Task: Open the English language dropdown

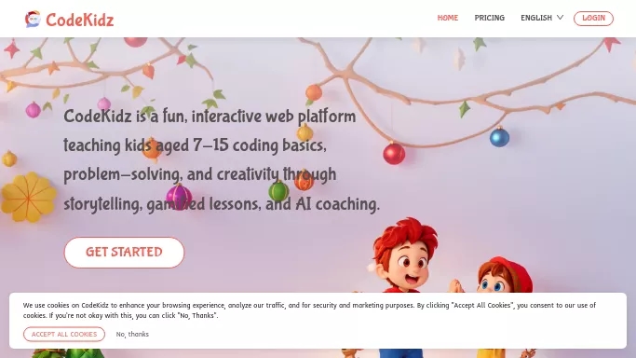Action: pyautogui.click(x=542, y=18)
